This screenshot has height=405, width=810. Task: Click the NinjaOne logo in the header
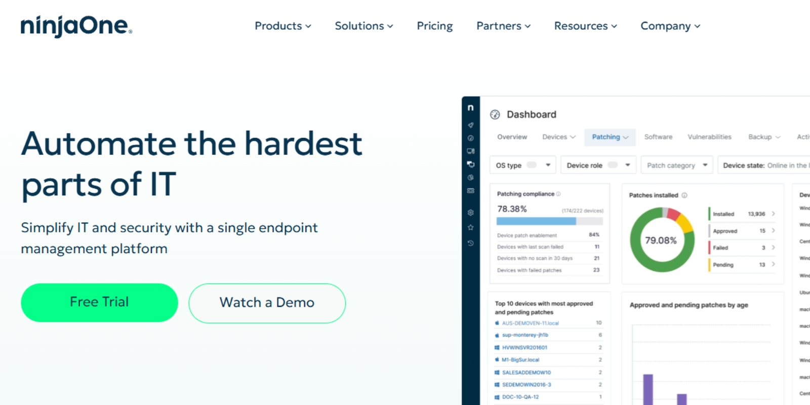(x=76, y=26)
